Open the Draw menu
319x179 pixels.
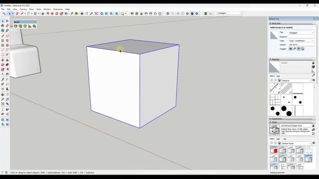tap(31, 9)
